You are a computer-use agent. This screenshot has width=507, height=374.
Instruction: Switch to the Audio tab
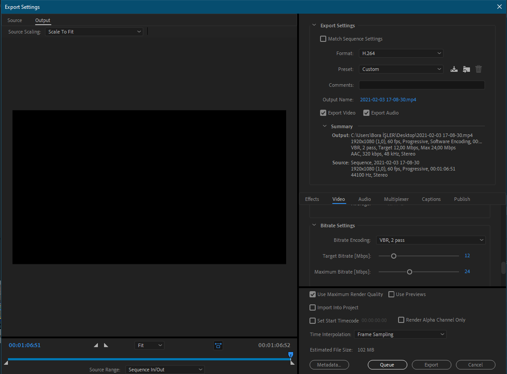tap(365, 199)
